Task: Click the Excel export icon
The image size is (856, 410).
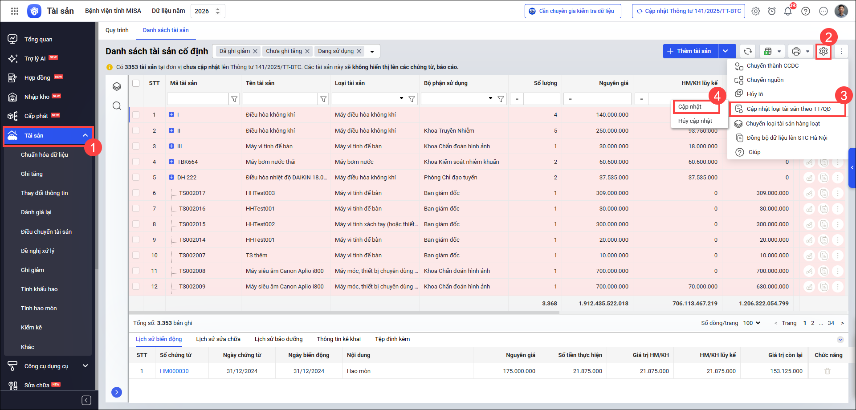Action: [768, 51]
